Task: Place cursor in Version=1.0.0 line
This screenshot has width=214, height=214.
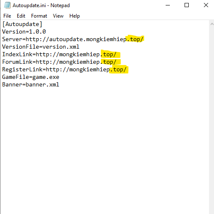Action: (x=24, y=32)
